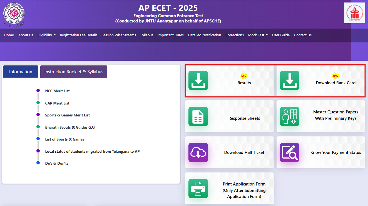This screenshot has width=368, height=206.
Task: Open the Syllabus menu item
Action: [x=147, y=35]
